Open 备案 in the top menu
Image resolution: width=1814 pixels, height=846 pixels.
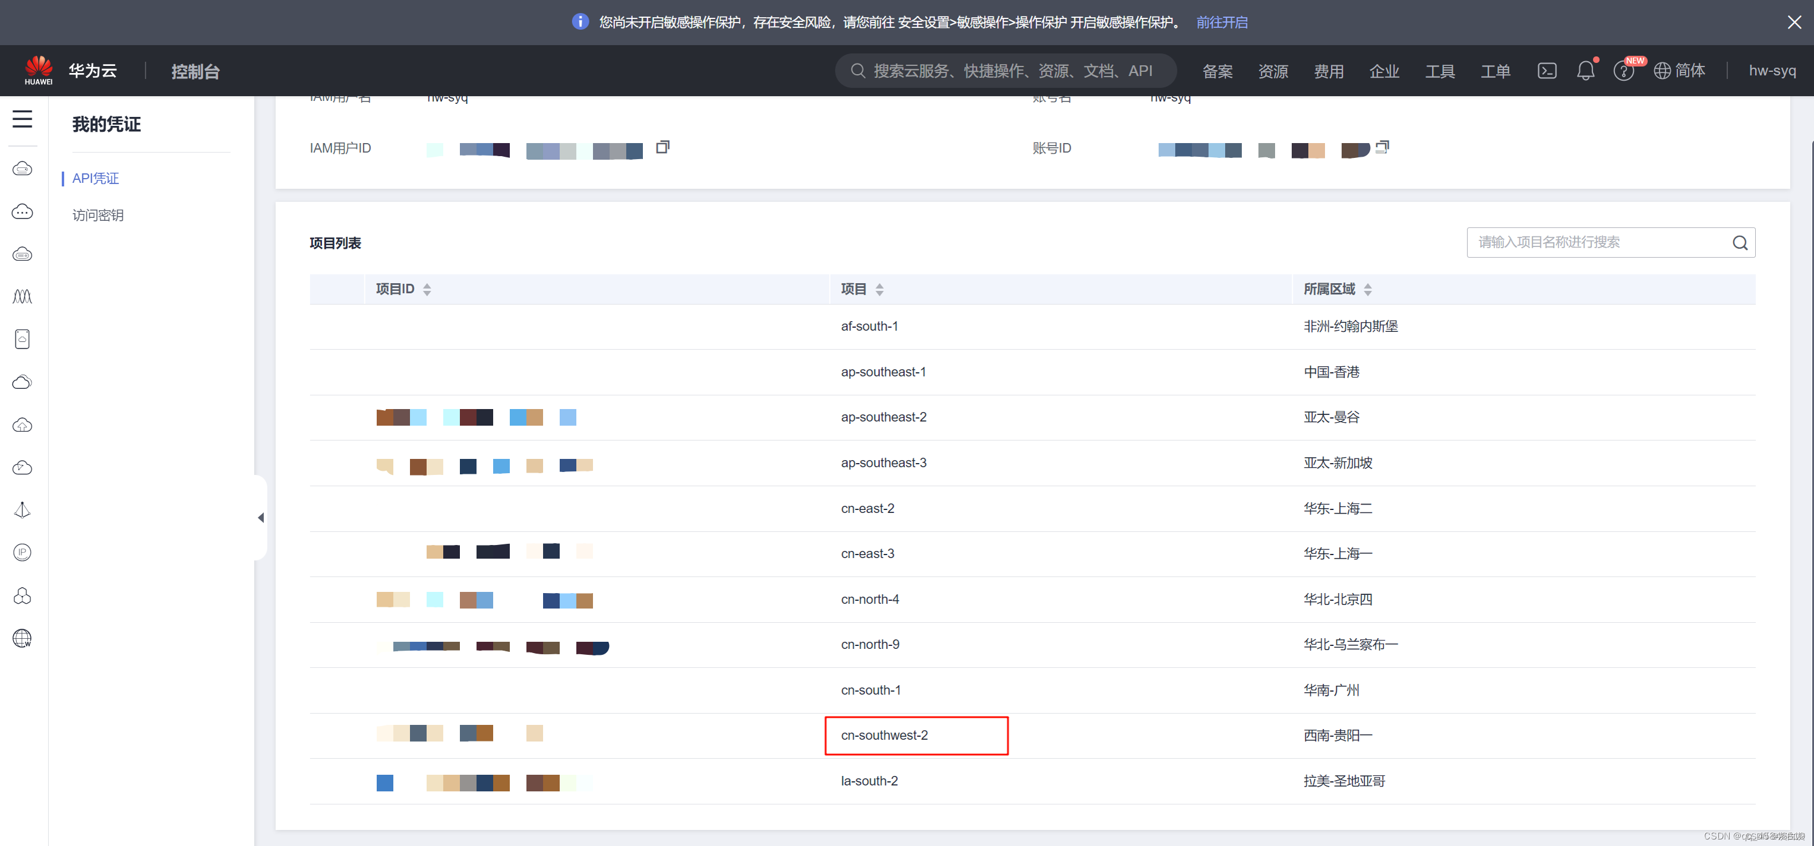pos(1217,71)
